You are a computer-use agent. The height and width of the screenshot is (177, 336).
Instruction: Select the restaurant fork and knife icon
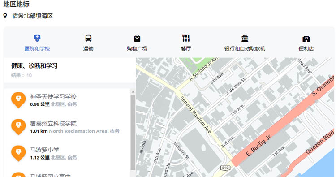[186, 38]
